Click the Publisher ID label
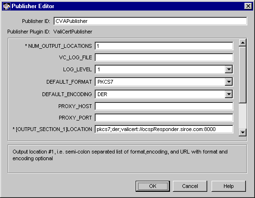 pyautogui.click(x=36, y=21)
